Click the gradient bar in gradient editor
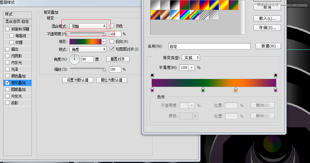The width and height of the screenshot is (310, 163). point(214,83)
